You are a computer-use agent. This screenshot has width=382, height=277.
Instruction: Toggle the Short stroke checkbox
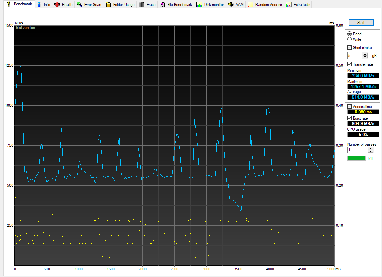point(349,48)
